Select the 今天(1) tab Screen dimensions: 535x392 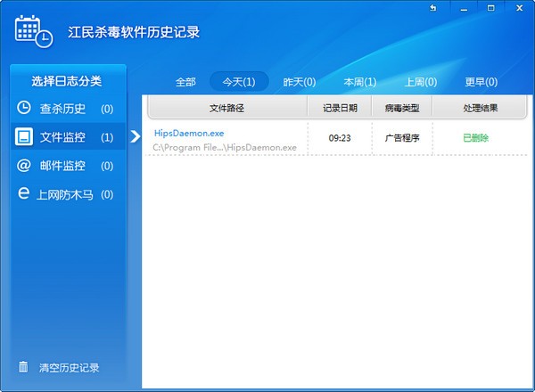tap(238, 82)
